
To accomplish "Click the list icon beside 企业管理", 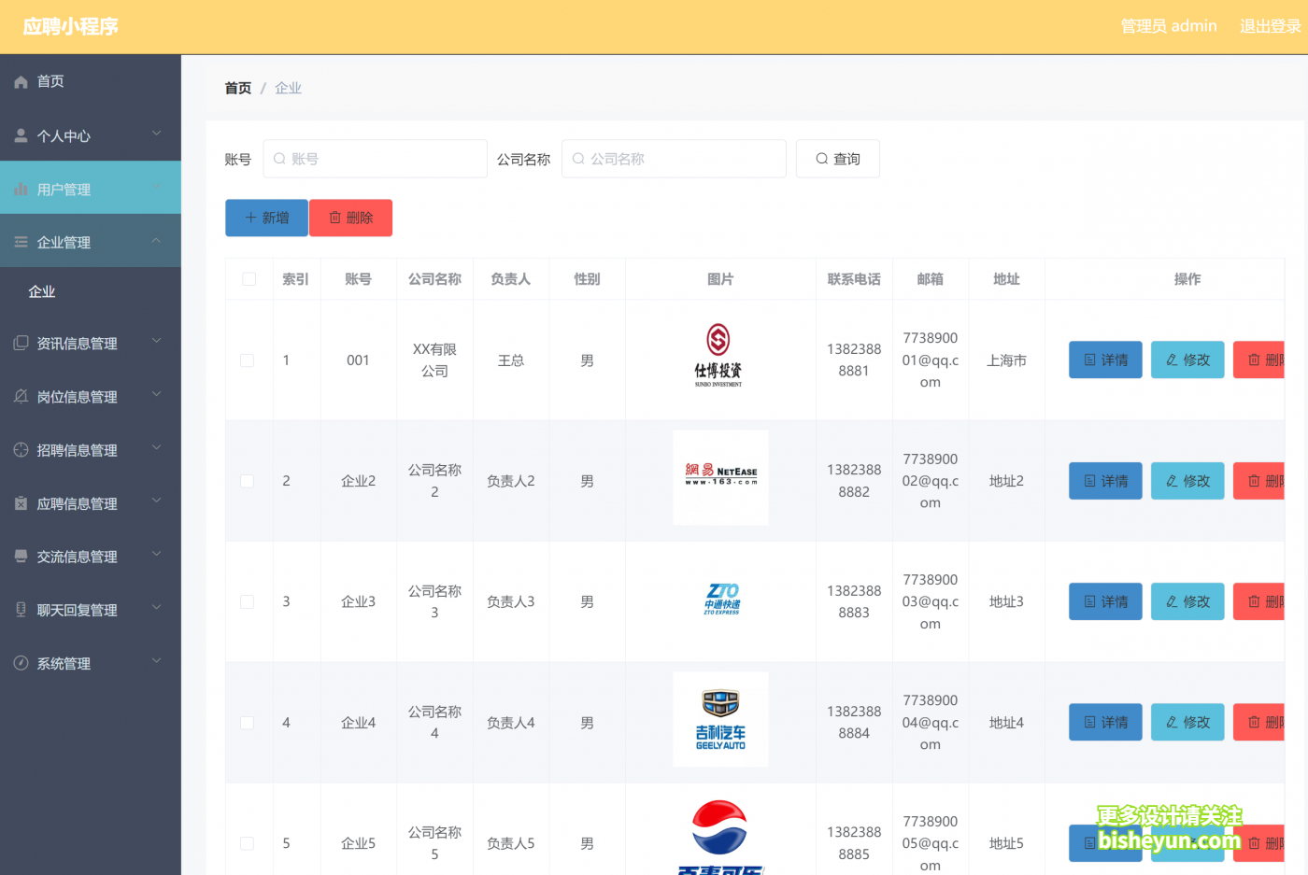I will coord(21,242).
